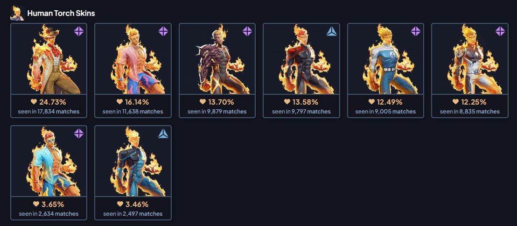Click the blue triangle rarity icon on the 3.46% skin
The height and width of the screenshot is (226, 517).
tap(163, 134)
